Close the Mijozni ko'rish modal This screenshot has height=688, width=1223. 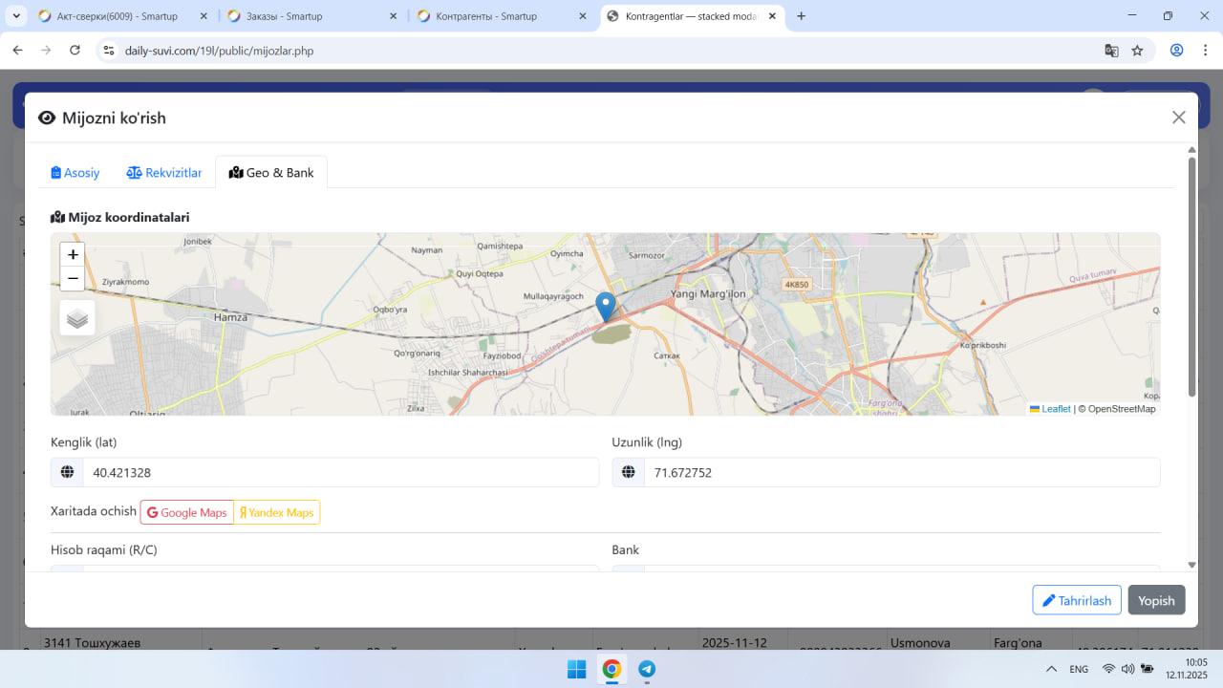click(1178, 118)
